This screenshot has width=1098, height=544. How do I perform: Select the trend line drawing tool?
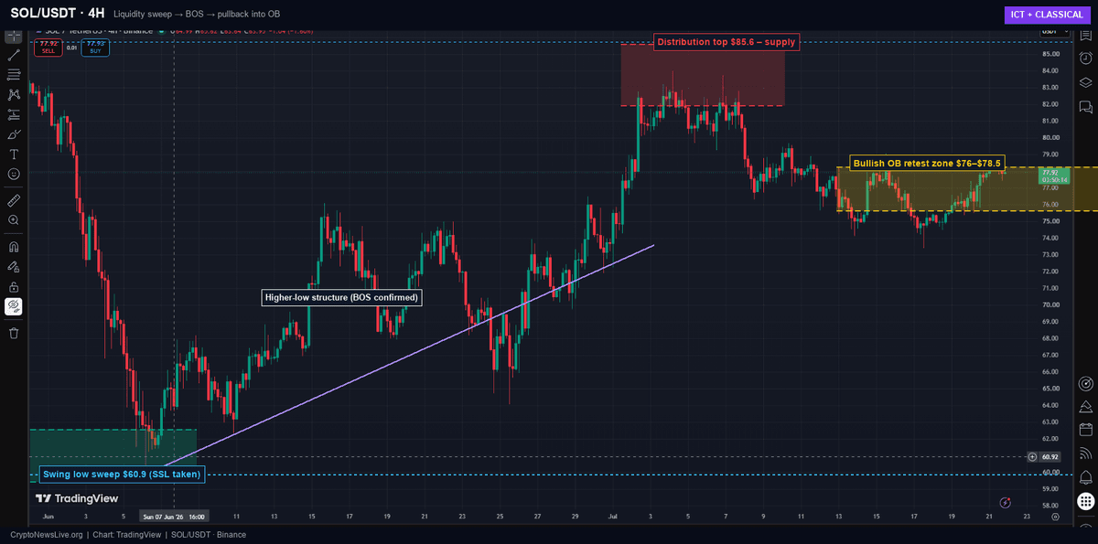click(x=14, y=56)
